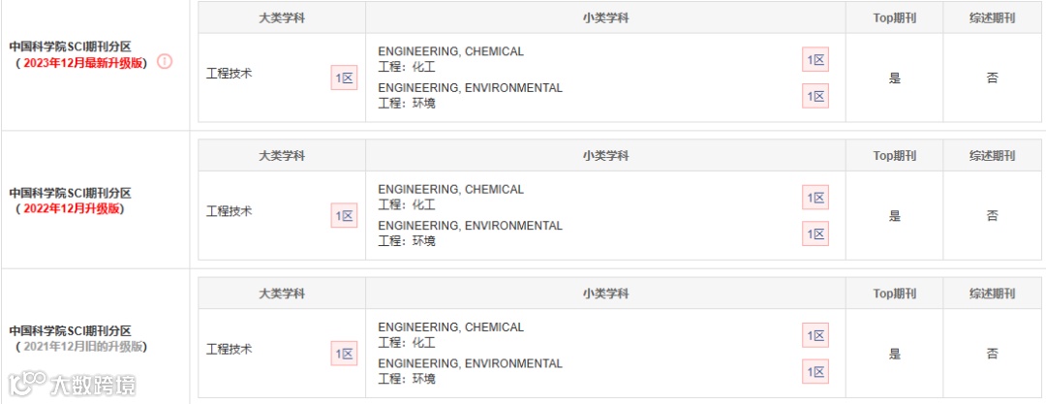Click 1区 badge for ENGINEERING, CHEMICAL in 2023 table
The width and height of the screenshot is (1046, 404).
point(815,60)
